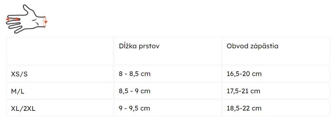Click the glove hand measurement illustration
Image resolution: width=336 pixels, height=122 pixels.
coord(26,19)
